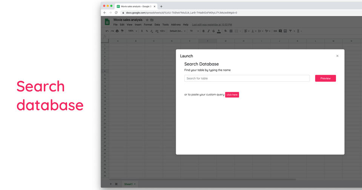Click the browser back arrow
Viewport: 362px width, 190px height.
click(105, 13)
